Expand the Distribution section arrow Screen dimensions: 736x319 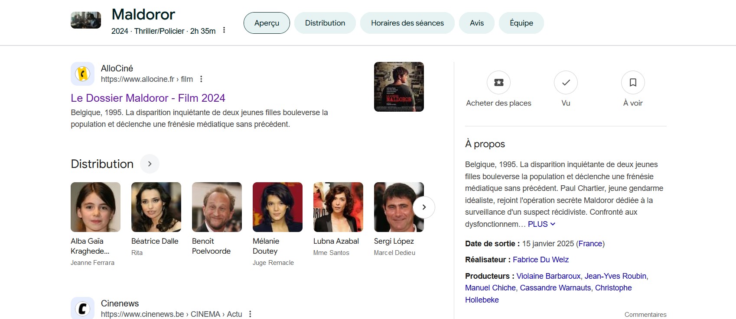[x=150, y=164]
